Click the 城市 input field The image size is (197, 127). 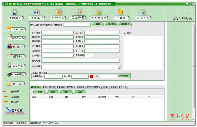point(102,51)
